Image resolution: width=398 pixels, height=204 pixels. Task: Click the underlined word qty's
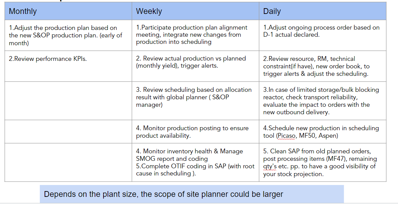click(270, 166)
